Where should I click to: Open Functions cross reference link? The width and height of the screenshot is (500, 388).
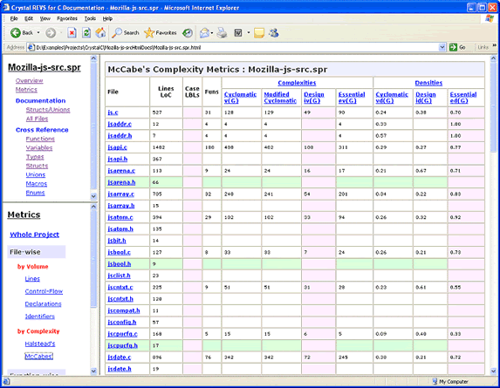tap(40, 139)
